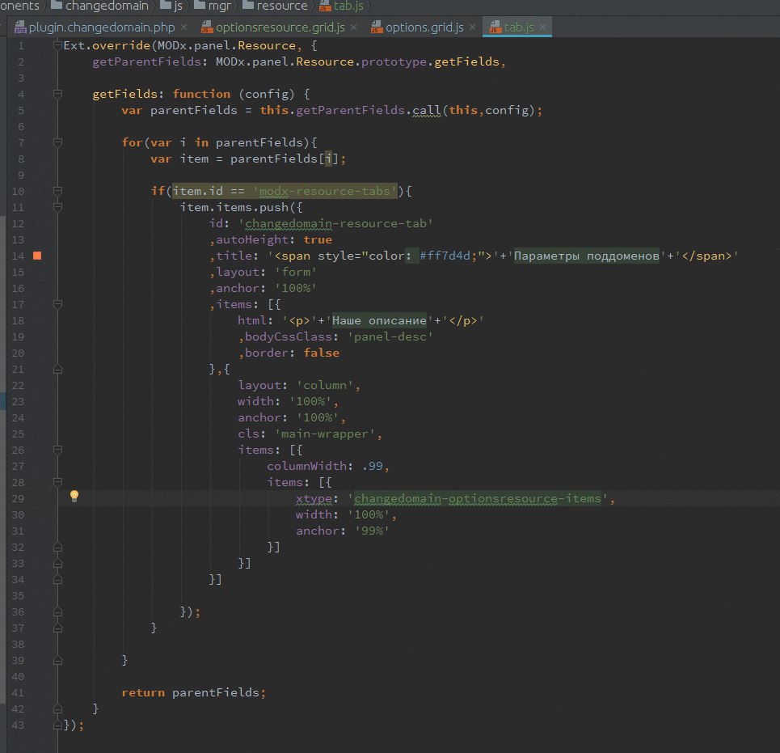Click fold end marker at line 33
The image size is (780, 753).
[x=57, y=564]
